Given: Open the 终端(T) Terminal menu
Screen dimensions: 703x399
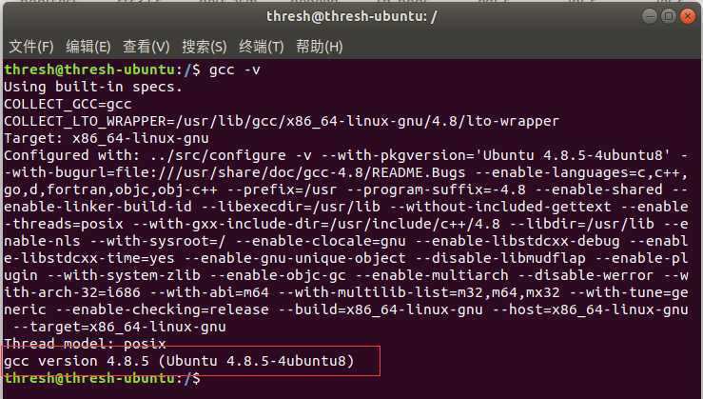Looking at the screenshot, I should click(262, 47).
